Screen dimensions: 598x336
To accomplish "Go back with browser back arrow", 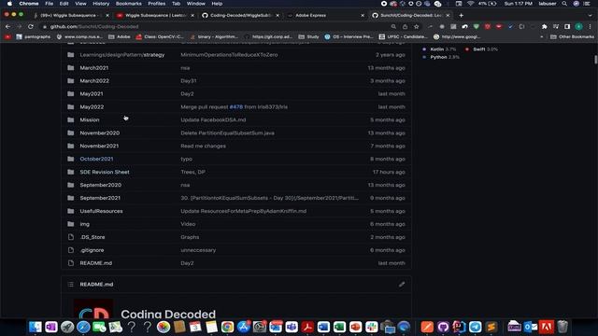I will click(x=8, y=27).
